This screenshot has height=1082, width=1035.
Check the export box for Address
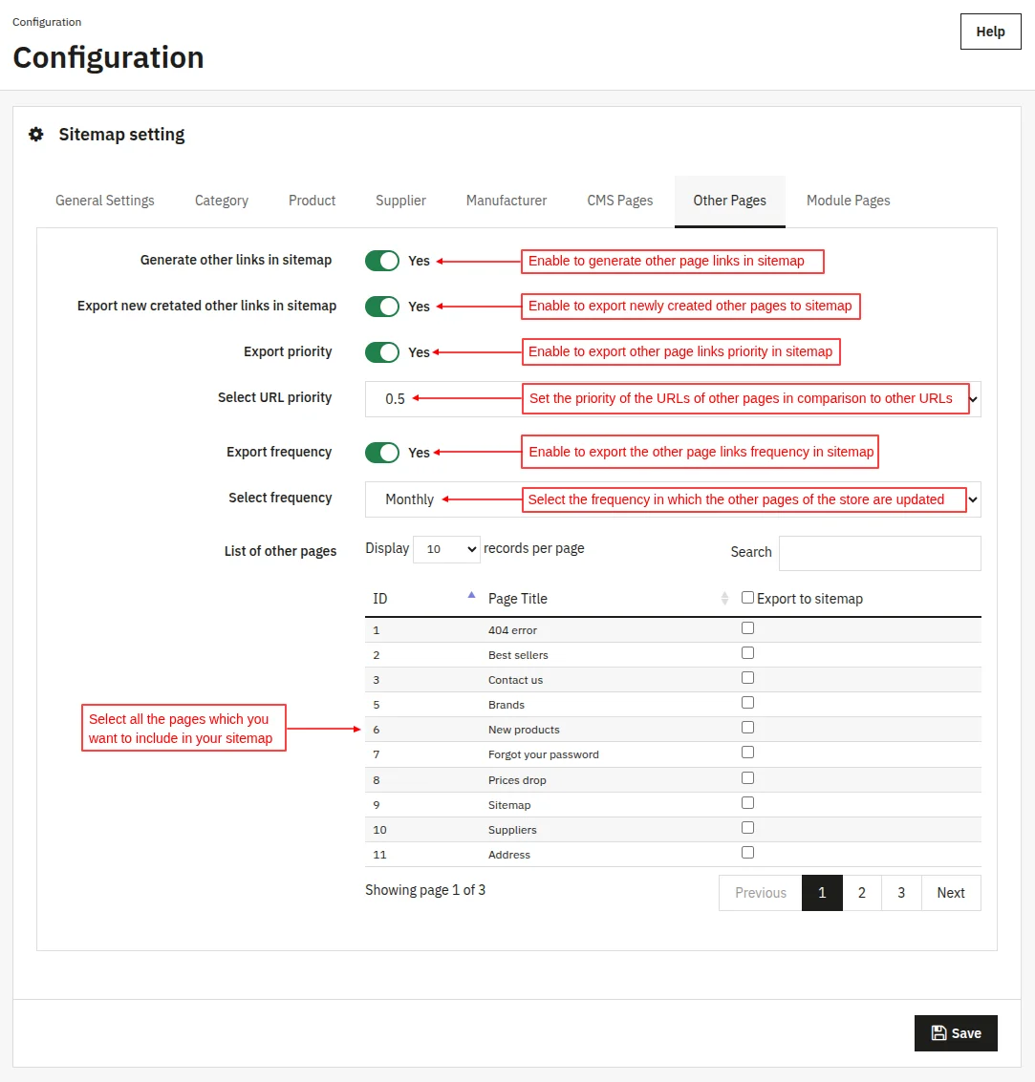tap(747, 852)
